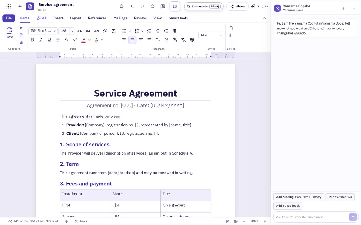The height and width of the screenshot is (225, 361).
Task: Click the translate language icon
Action: [x=184, y=40]
